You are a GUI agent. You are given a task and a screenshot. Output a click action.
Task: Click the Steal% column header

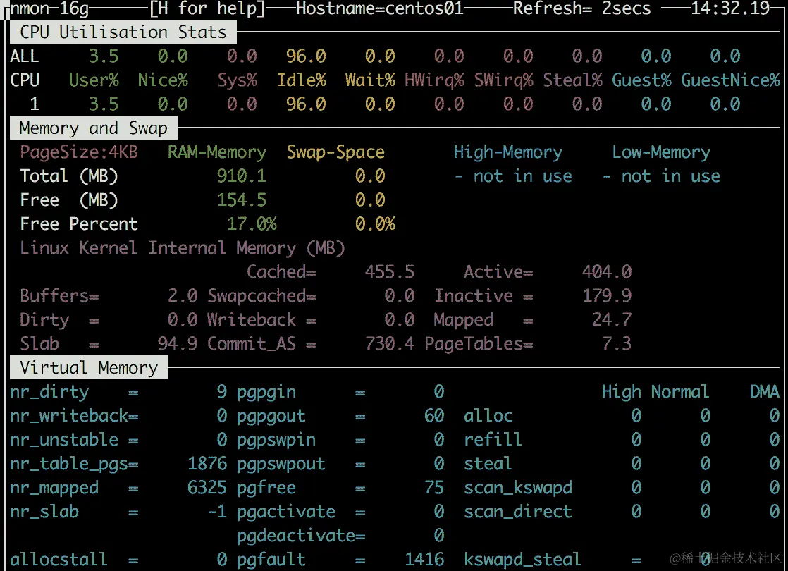pos(572,80)
